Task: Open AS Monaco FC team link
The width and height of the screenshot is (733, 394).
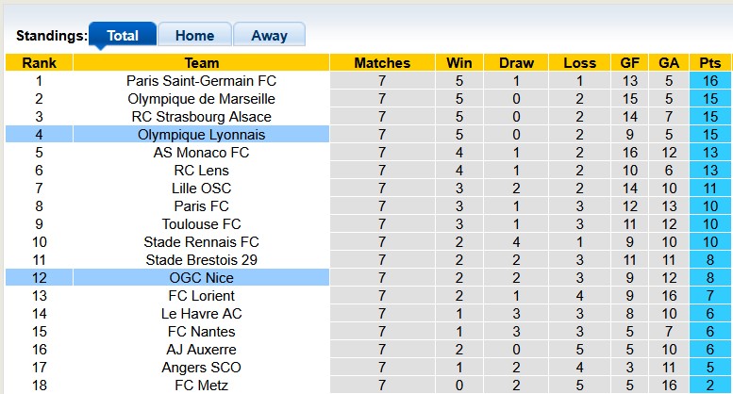Action: tap(202, 153)
